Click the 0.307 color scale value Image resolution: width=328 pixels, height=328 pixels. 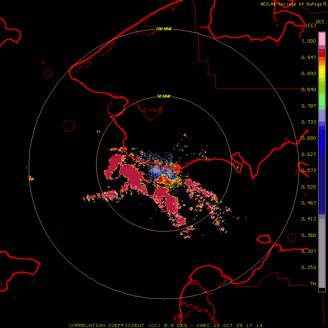pyautogui.click(x=309, y=251)
